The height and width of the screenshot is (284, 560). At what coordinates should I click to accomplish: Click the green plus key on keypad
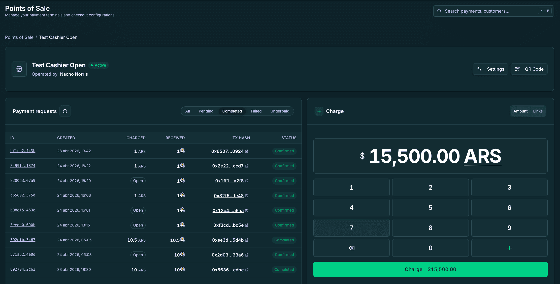coord(509,248)
